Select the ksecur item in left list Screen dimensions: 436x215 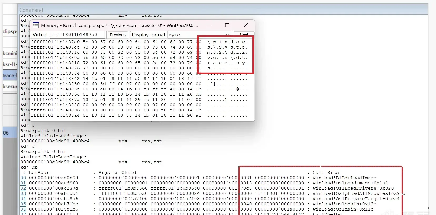coord(10,86)
